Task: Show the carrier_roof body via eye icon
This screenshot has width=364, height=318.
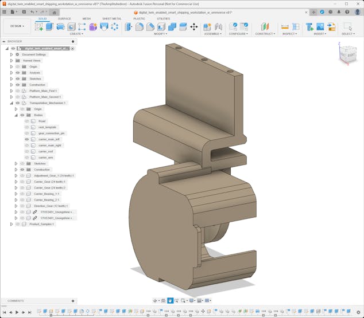Action: click(27, 151)
